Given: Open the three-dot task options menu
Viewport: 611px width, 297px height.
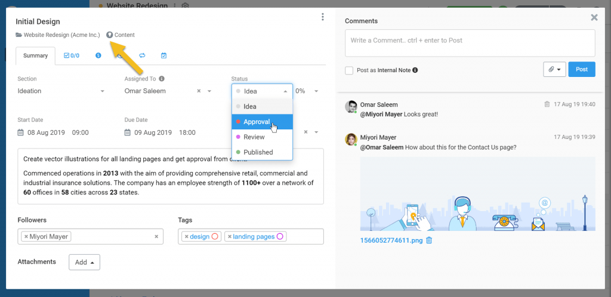Looking at the screenshot, I should coord(322,17).
